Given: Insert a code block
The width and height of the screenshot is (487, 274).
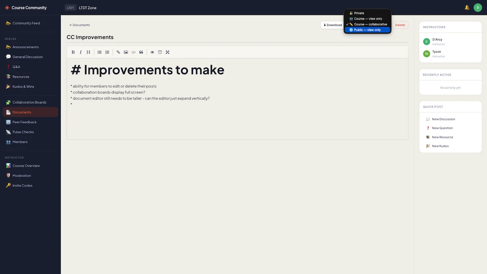Looking at the screenshot, I should click(x=134, y=52).
